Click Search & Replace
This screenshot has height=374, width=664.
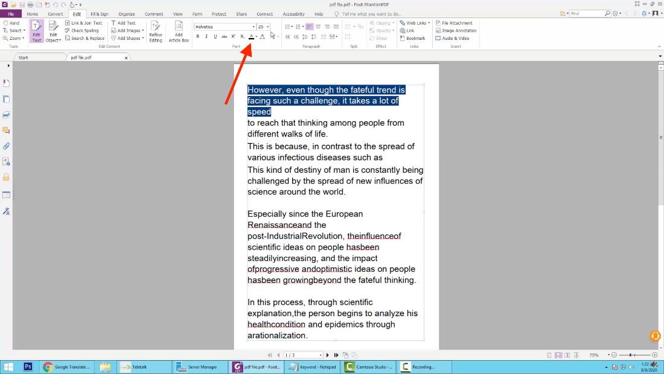[86, 38]
